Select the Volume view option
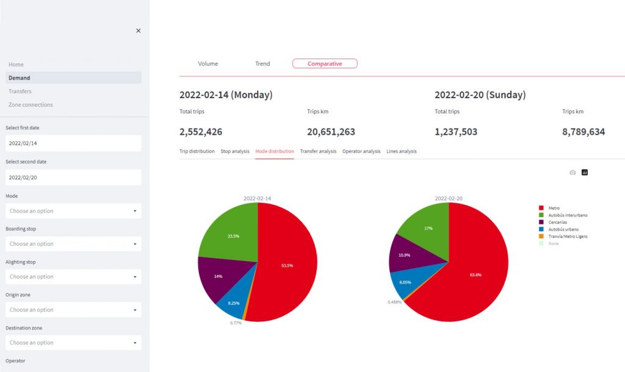This screenshot has height=372, width=625. 208,63
